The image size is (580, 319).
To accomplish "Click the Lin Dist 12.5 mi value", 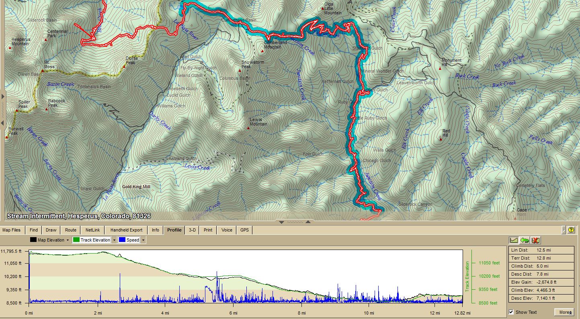I will point(543,250).
